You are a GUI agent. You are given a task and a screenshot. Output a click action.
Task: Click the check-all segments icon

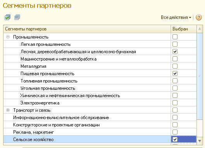tap(7, 17)
